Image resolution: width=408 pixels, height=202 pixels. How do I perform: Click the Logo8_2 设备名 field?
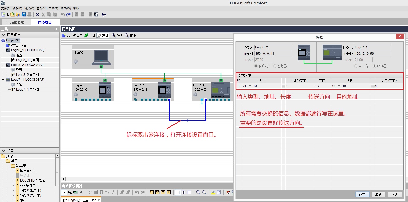click(273, 47)
